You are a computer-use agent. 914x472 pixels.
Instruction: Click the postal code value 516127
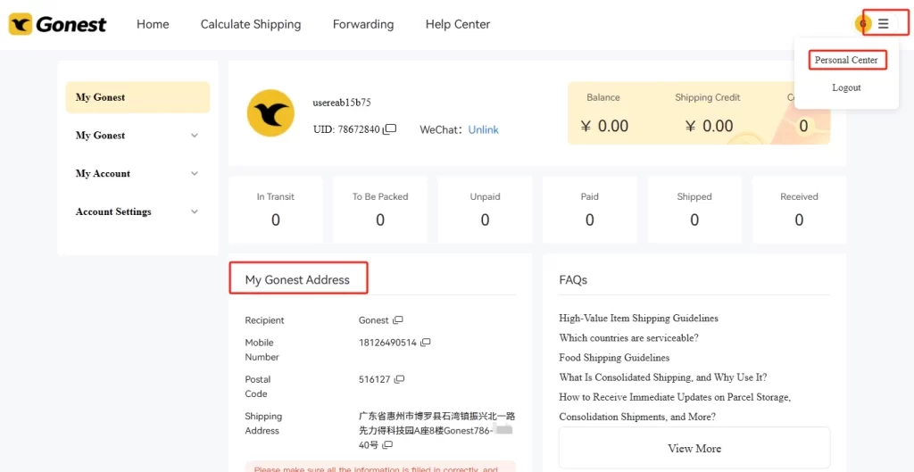(374, 379)
